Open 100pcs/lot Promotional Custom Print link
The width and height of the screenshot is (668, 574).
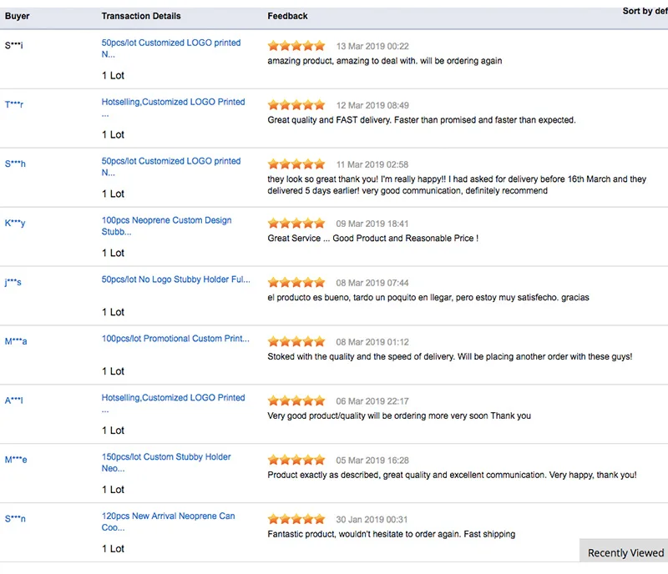tap(175, 339)
